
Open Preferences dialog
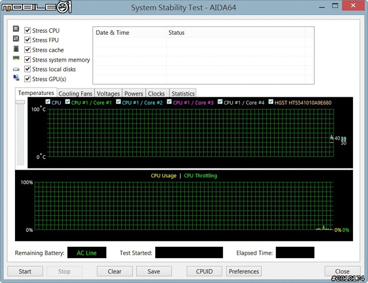click(244, 271)
